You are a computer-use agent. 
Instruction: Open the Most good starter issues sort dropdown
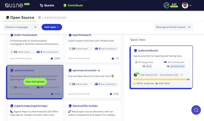point(173,27)
